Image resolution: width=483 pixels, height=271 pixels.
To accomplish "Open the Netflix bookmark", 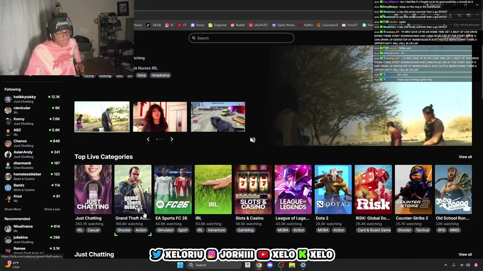I will 306,25.
